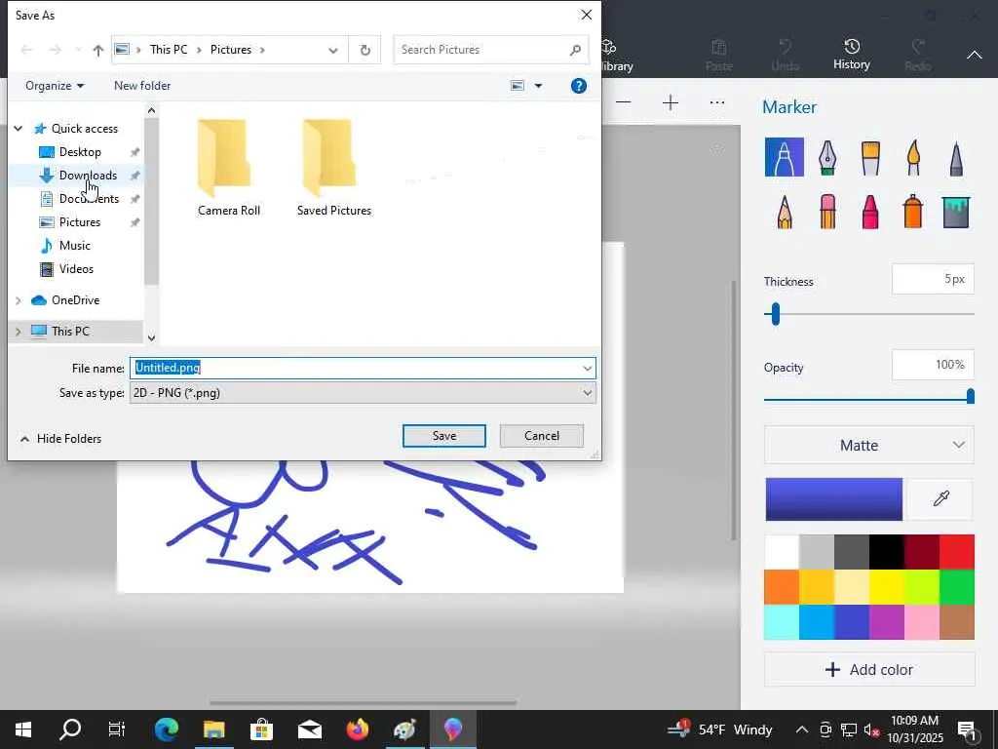This screenshot has height=749, width=998.
Task: Click the current blue color preview
Action: [x=834, y=499]
